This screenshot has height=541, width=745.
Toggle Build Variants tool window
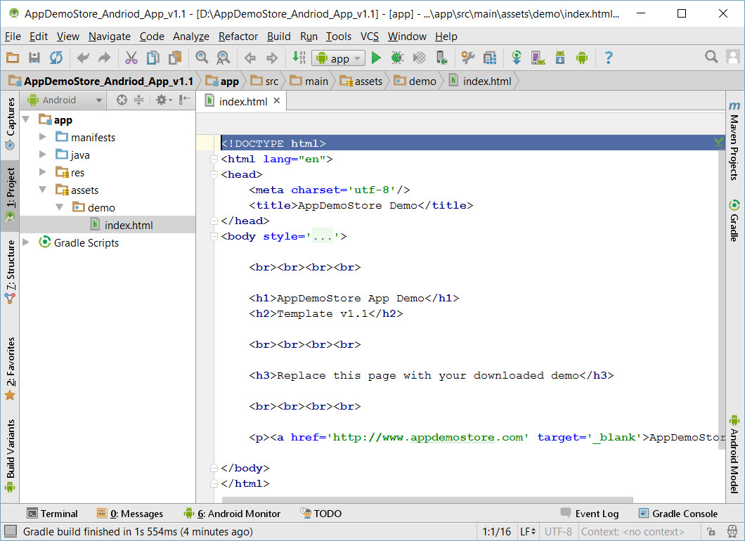click(x=10, y=455)
